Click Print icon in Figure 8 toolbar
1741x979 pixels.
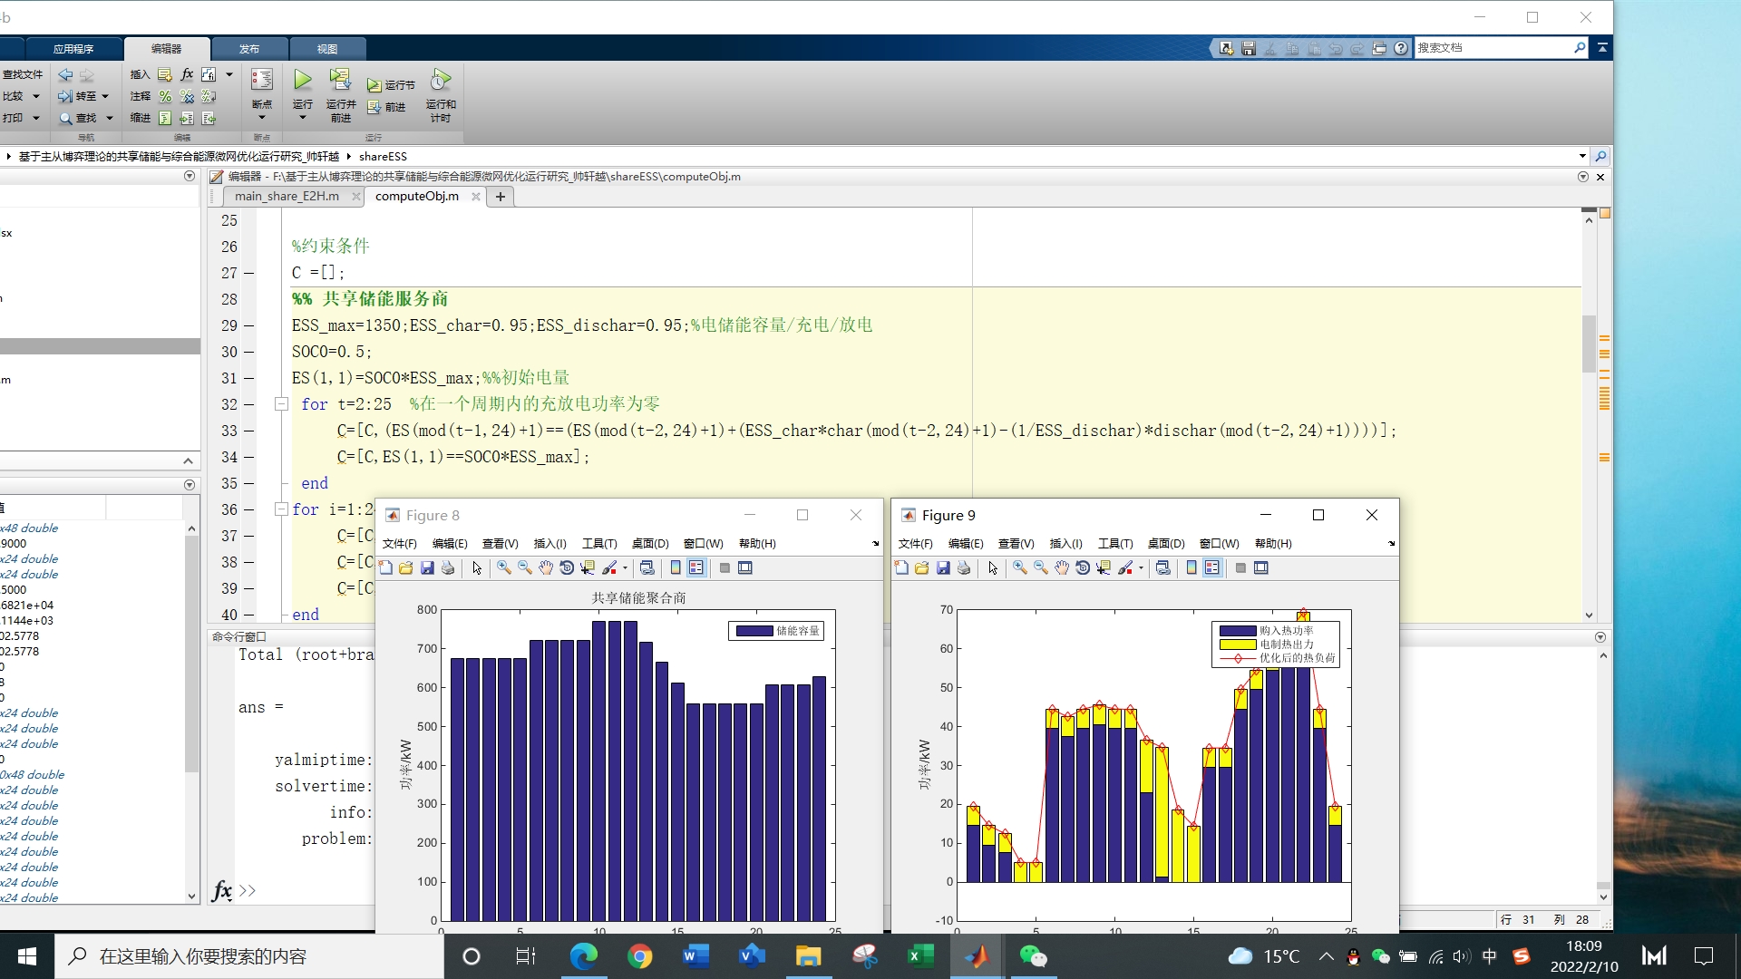click(x=448, y=568)
